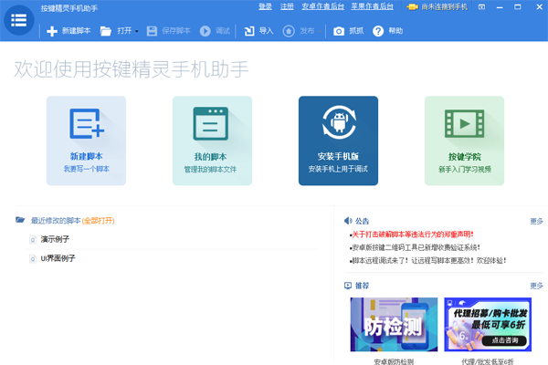This screenshot has width=548, height=365.
Task: Click the 抓抓 camera capture tool
Action: click(347, 31)
